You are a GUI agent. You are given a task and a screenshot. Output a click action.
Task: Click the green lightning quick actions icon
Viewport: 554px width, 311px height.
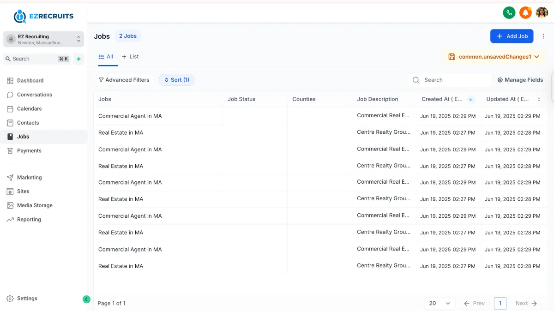78,59
